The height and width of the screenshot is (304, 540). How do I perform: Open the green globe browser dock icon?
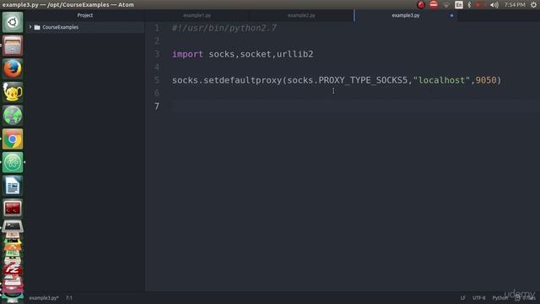click(x=13, y=116)
